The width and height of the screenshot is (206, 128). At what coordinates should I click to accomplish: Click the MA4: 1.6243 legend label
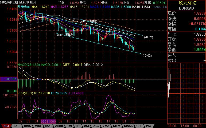click(40, 7)
